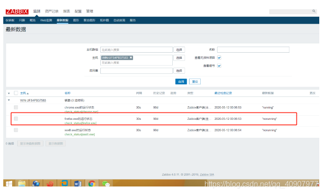Switch to Google Chrome in taskbar
Viewport: 323px width, 193px height.
pyautogui.click(x=91, y=183)
